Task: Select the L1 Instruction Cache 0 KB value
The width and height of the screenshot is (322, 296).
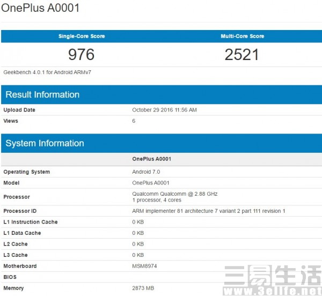Action: click(x=138, y=222)
